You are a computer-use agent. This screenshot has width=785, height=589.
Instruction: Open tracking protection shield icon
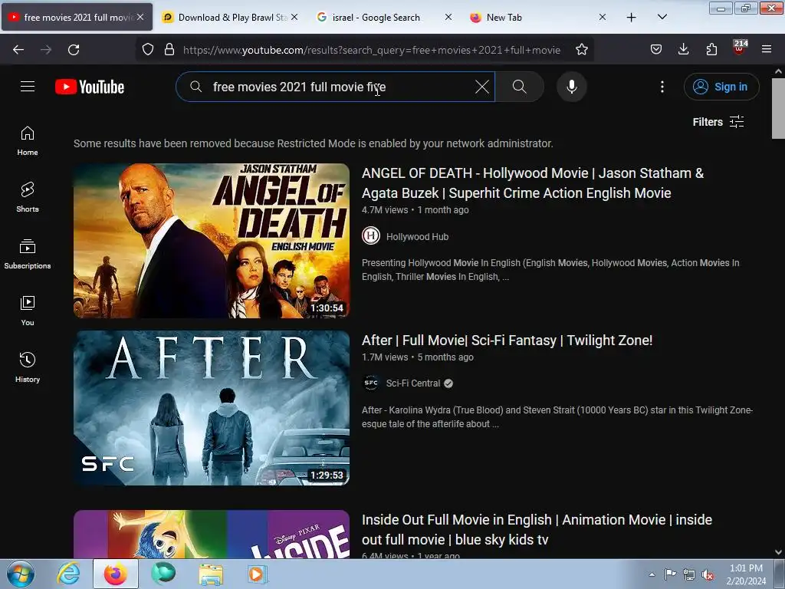148,50
